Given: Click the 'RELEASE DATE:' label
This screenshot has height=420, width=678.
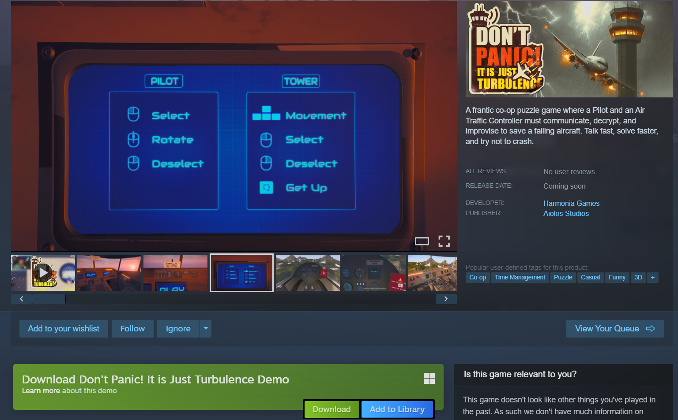Looking at the screenshot, I should 489,186.
